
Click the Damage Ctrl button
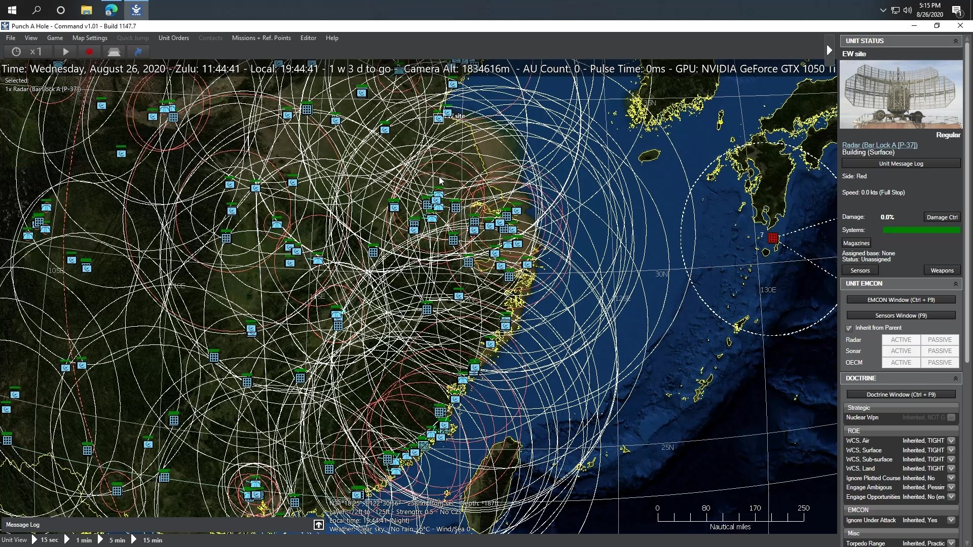coord(942,217)
